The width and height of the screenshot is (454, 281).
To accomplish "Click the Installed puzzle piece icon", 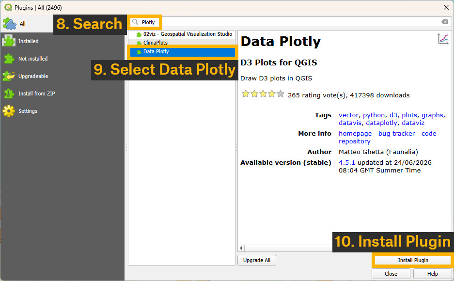I will [x=9, y=41].
